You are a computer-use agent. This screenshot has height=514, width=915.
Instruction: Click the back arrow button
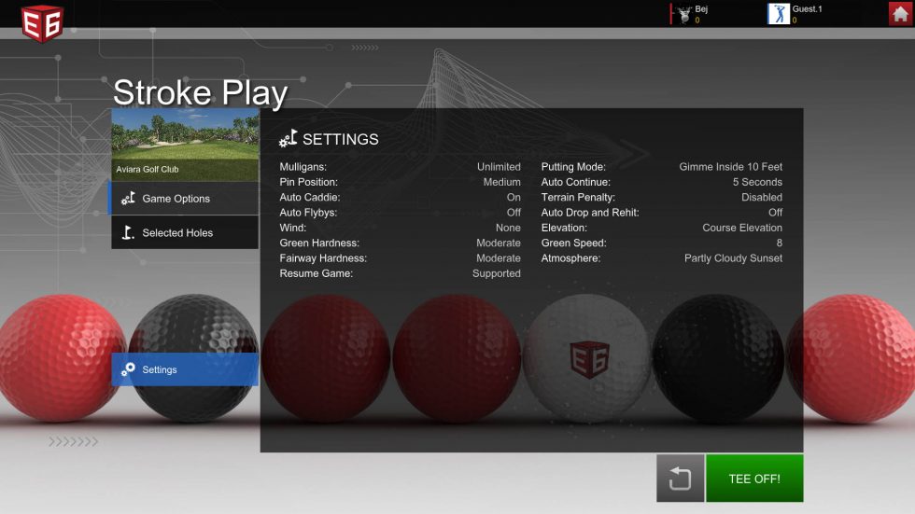[x=680, y=479]
